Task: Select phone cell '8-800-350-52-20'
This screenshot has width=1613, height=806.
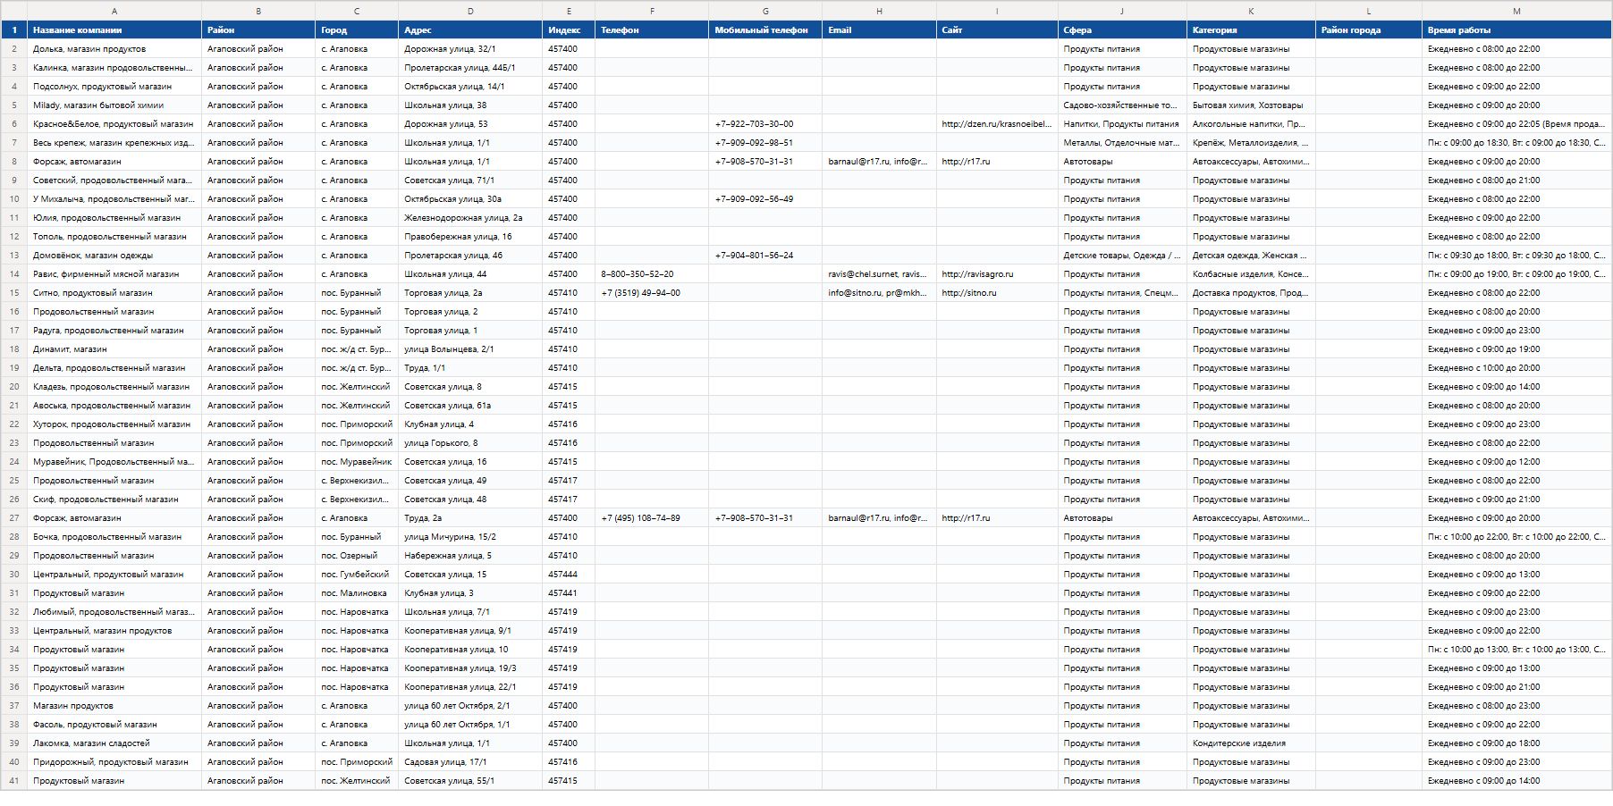Action: 652,274
